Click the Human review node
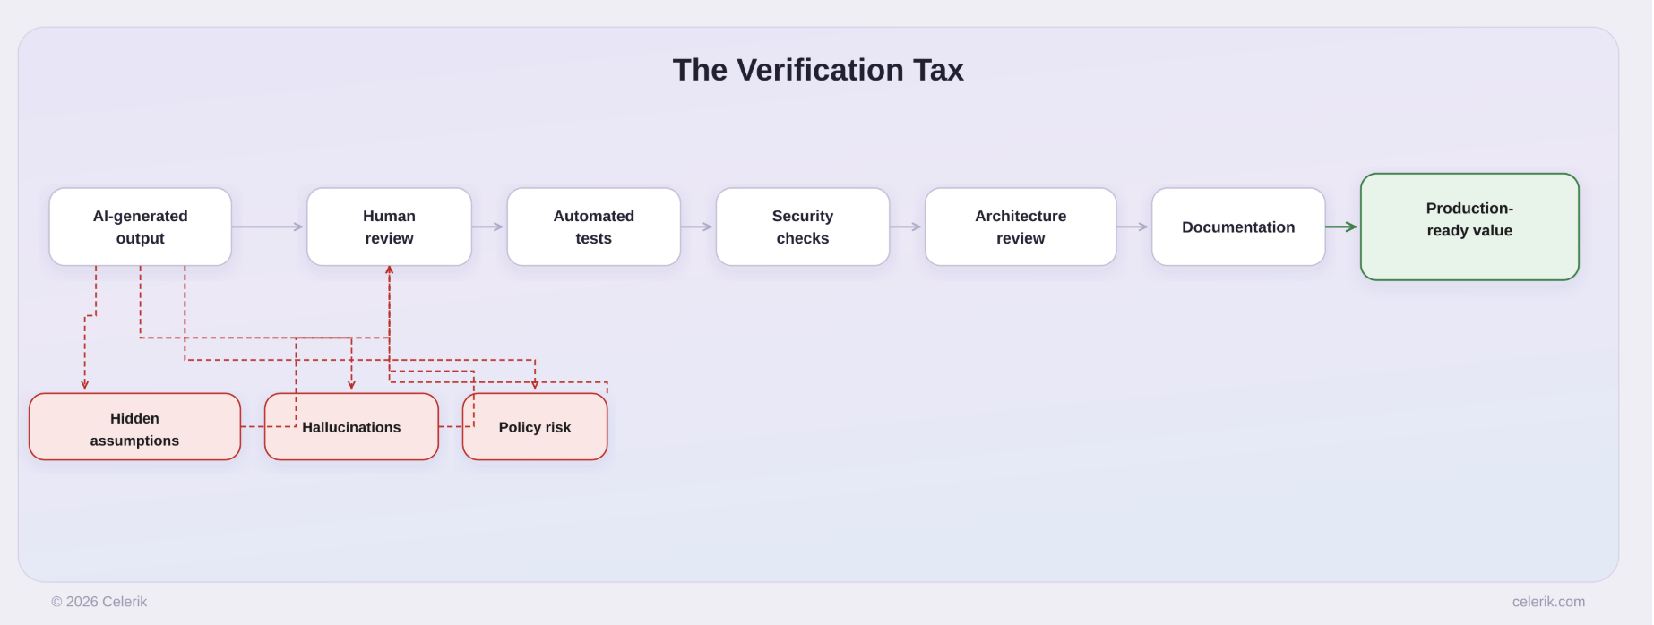The width and height of the screenshot is (1654, 625). (x=389, y=227)
